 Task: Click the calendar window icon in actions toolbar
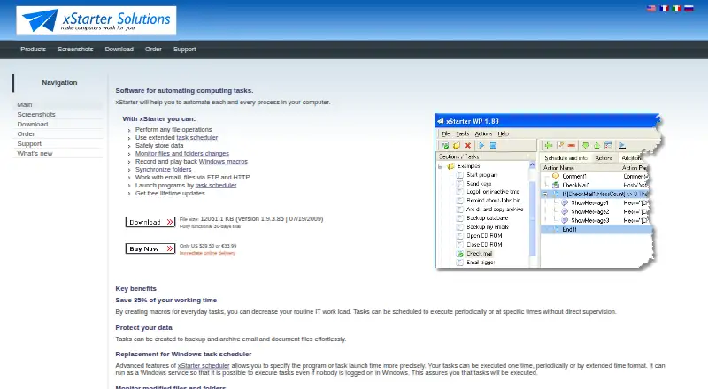point(608,145)
